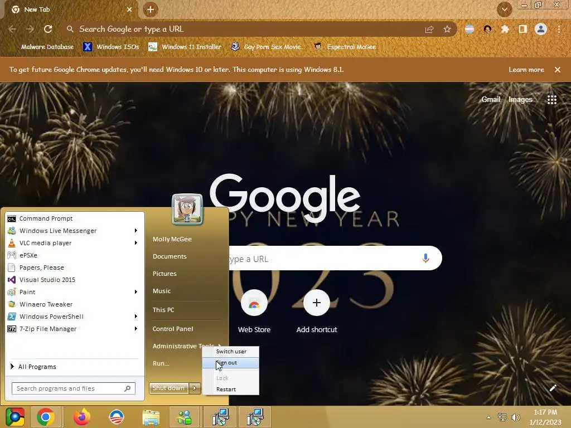Viewport: 571px width, 428px height.
Task: Open Documents from Start menu
Action: [x=170, y=256]
